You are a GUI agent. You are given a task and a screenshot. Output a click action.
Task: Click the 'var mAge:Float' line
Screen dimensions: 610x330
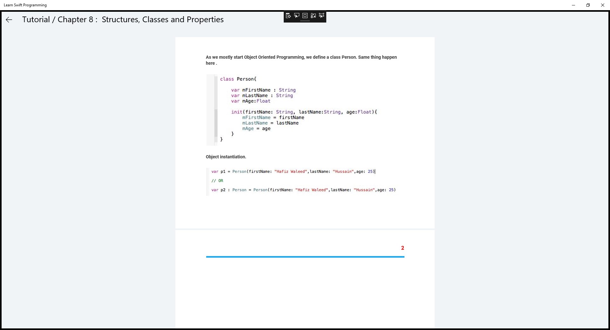[x=251, y=101]
